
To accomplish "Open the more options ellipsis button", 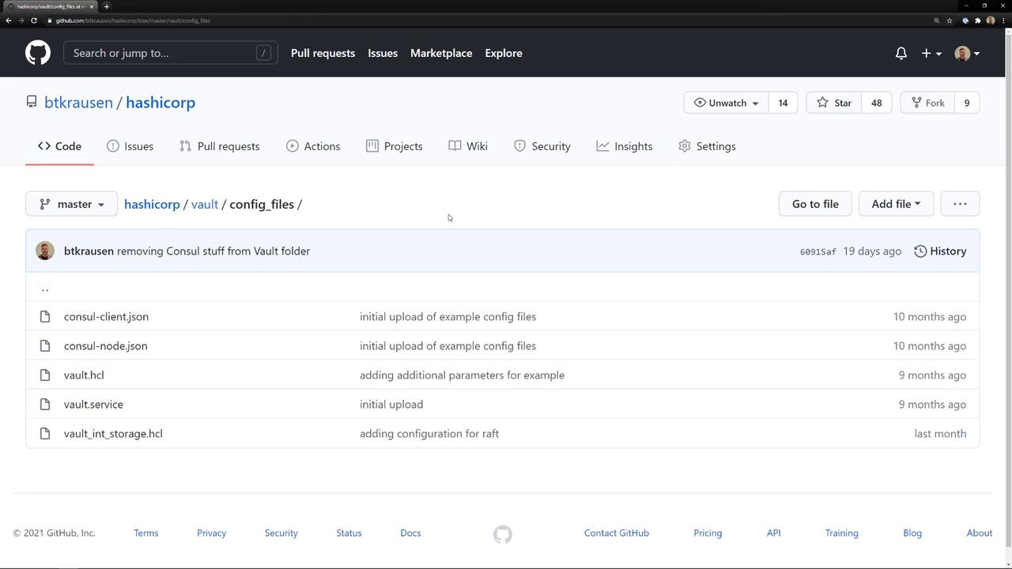I will tap(960, 204).
